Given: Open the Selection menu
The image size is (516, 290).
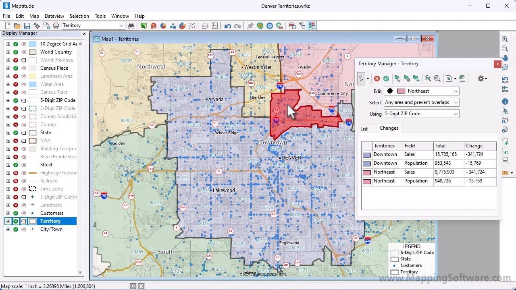Looking at the screenshot, I should click(79, 16).
